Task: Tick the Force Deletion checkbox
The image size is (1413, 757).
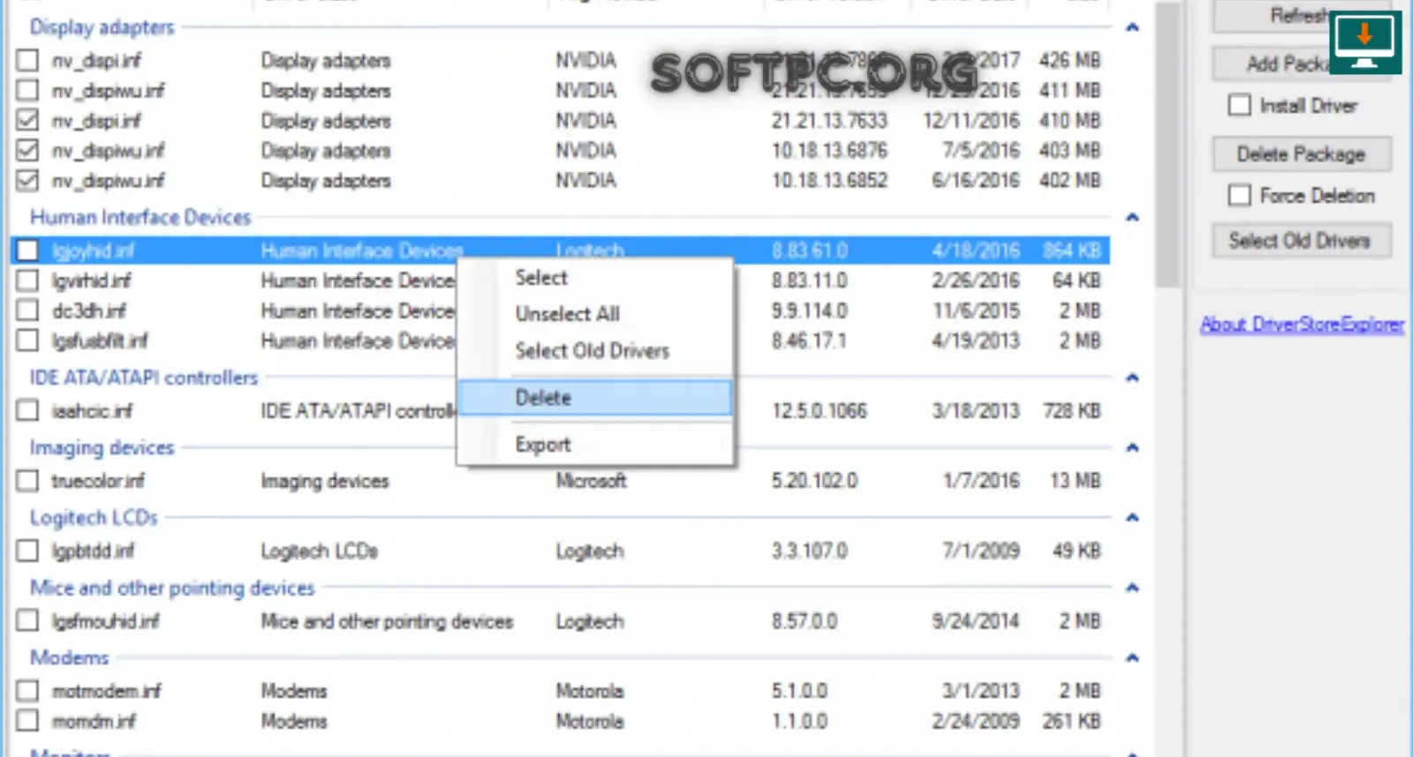Action: 1240,195
